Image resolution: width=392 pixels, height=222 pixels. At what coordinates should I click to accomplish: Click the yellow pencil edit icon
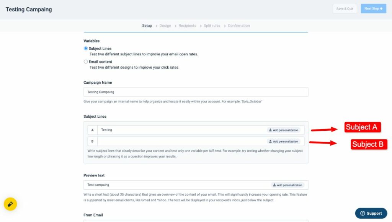[10, 204]
